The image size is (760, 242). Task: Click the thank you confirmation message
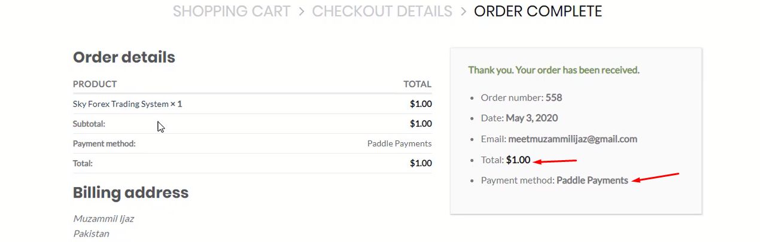coord(554,70)
